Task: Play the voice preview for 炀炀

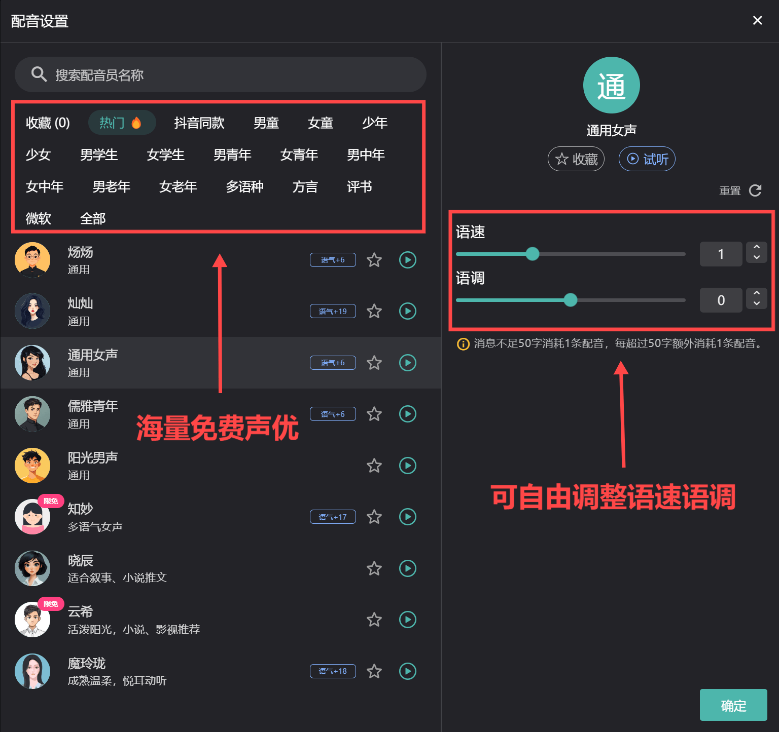Action: 407,260
